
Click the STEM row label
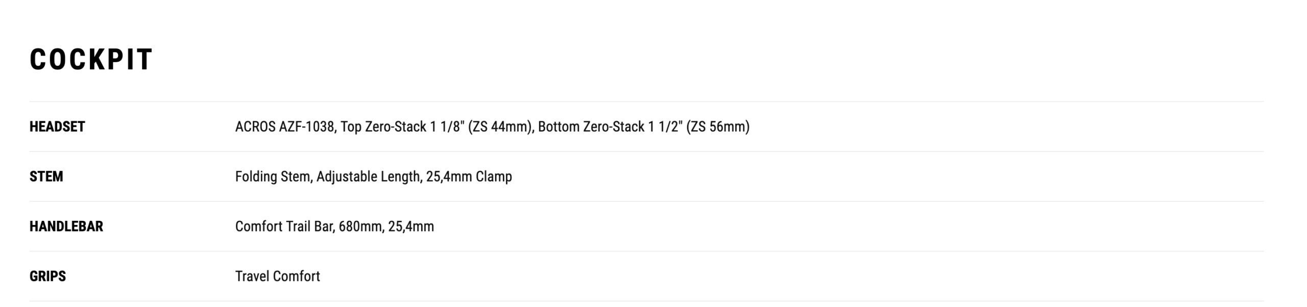[46, 176]
